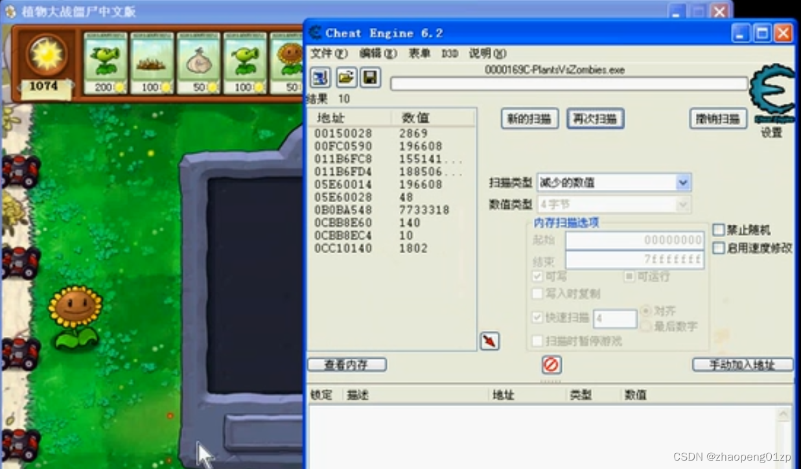Enable the 启用速度修改 checkbox

coord(719,248)
